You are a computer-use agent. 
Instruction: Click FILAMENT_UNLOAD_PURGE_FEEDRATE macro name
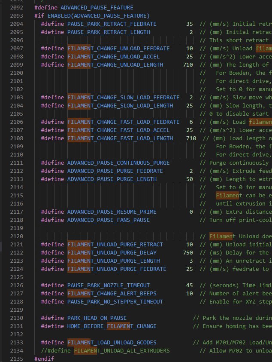click(117, 269)
